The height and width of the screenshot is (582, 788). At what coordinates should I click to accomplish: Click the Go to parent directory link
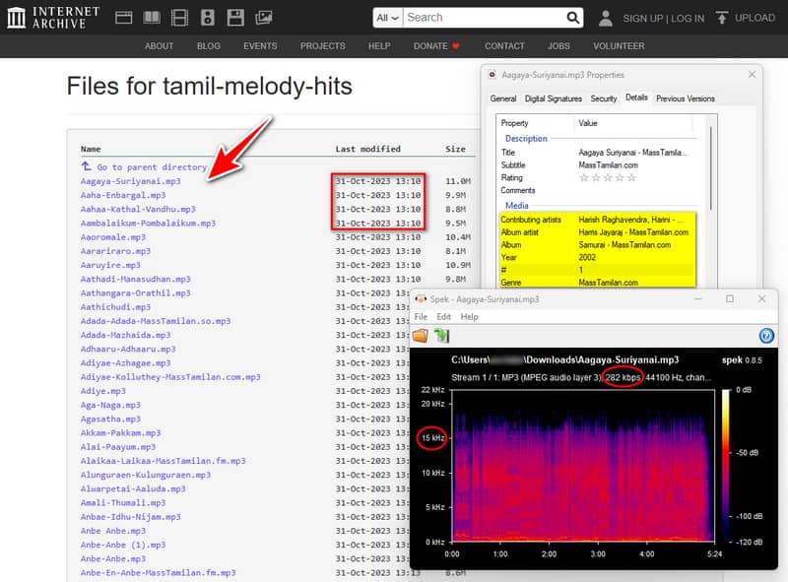152,166
